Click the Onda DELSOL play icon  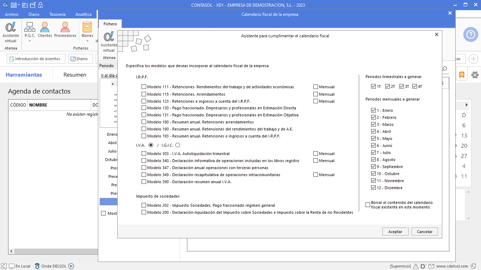point(71,266)
